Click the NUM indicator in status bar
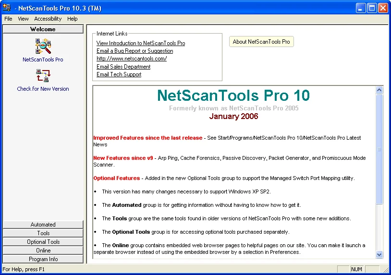Viewport: 391px width, 275px height. click(356, 269)
